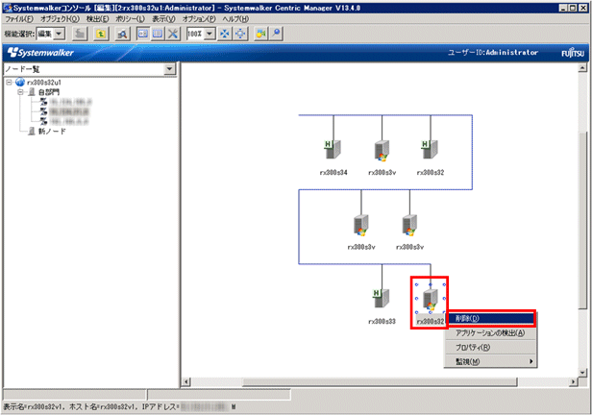The width and height of the screenshot is (592, 415).
Task: Open the オプション(P) menu
Action: [199, 19]
